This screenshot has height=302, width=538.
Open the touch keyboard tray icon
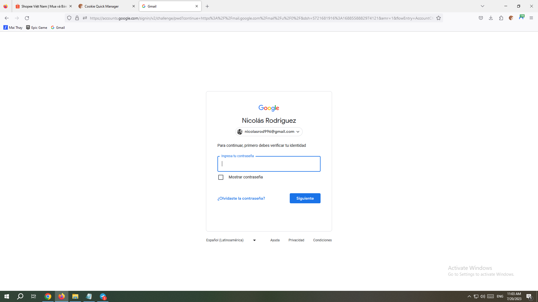click(490, 296)
